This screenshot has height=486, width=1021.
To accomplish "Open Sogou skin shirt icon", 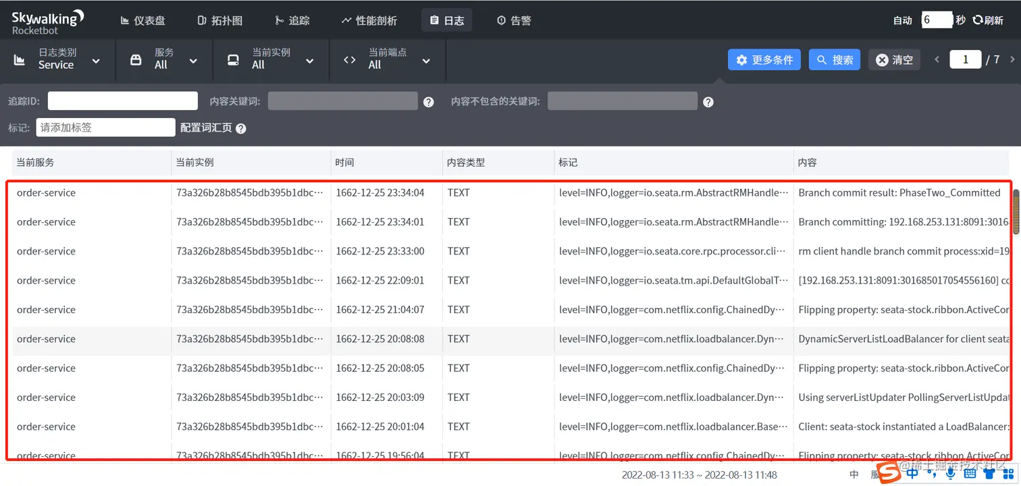I will pyautogui.click(x=988, y=473).
